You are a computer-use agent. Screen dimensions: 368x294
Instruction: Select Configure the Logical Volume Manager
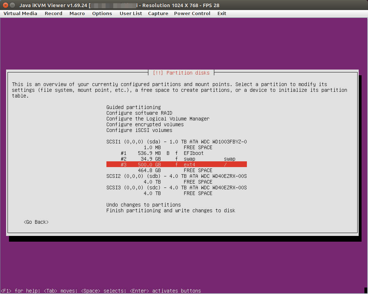[x=158, y=119]
